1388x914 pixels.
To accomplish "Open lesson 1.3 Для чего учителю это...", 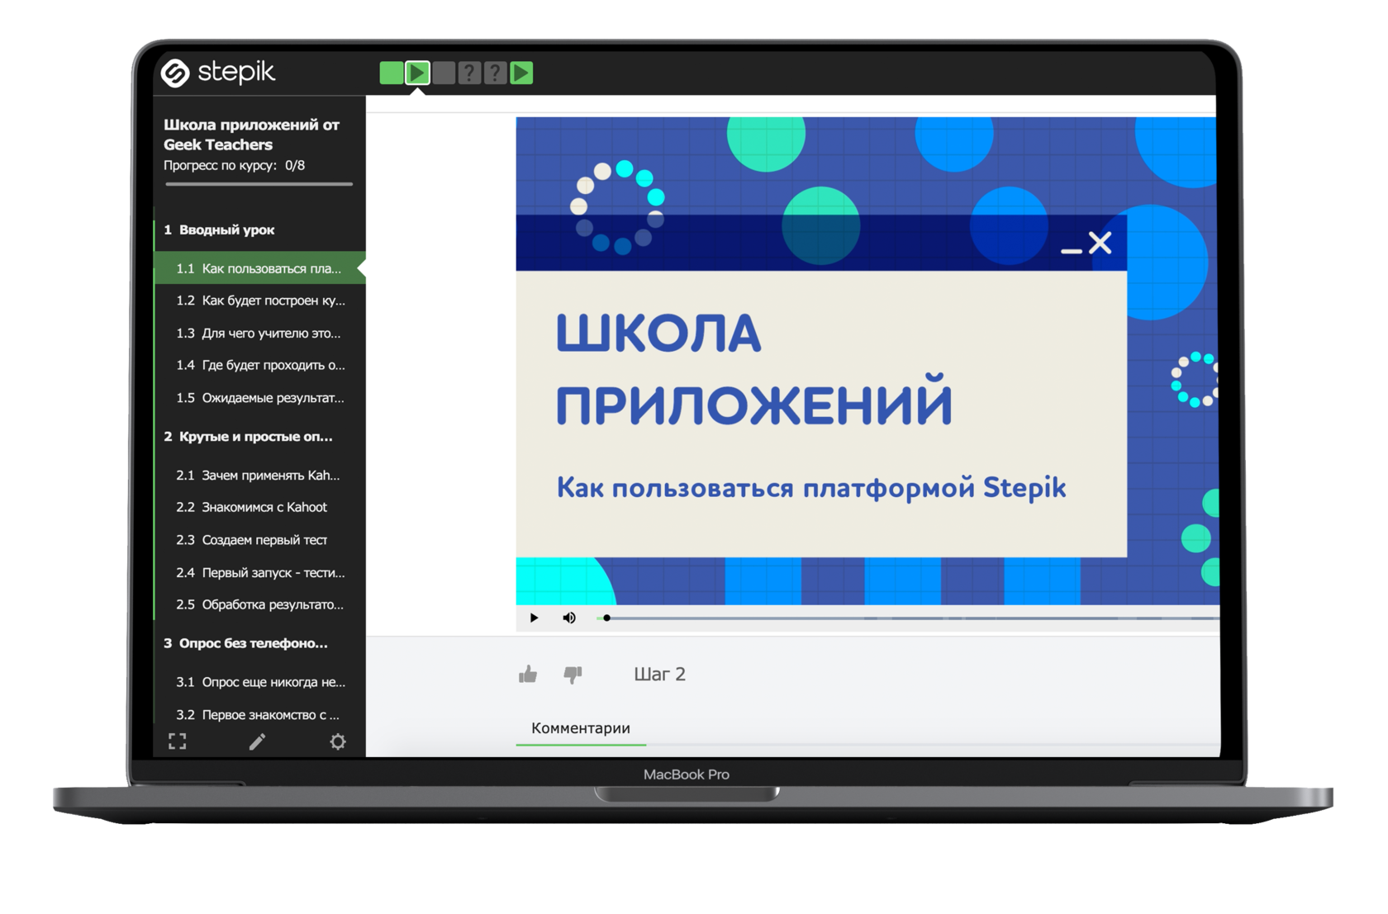I will 259,334.
